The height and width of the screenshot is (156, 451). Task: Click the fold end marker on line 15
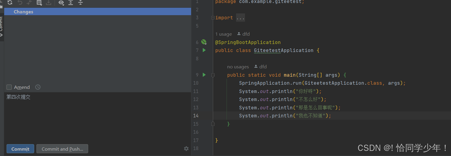[213, 123]
